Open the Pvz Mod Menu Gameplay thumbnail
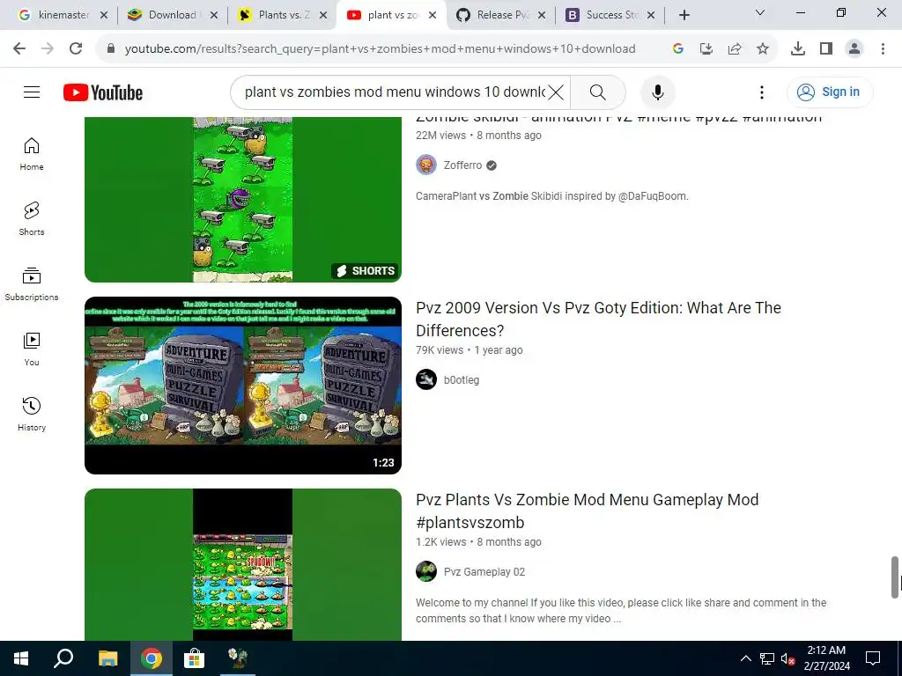The image size is (902, 676). (243, 564)
